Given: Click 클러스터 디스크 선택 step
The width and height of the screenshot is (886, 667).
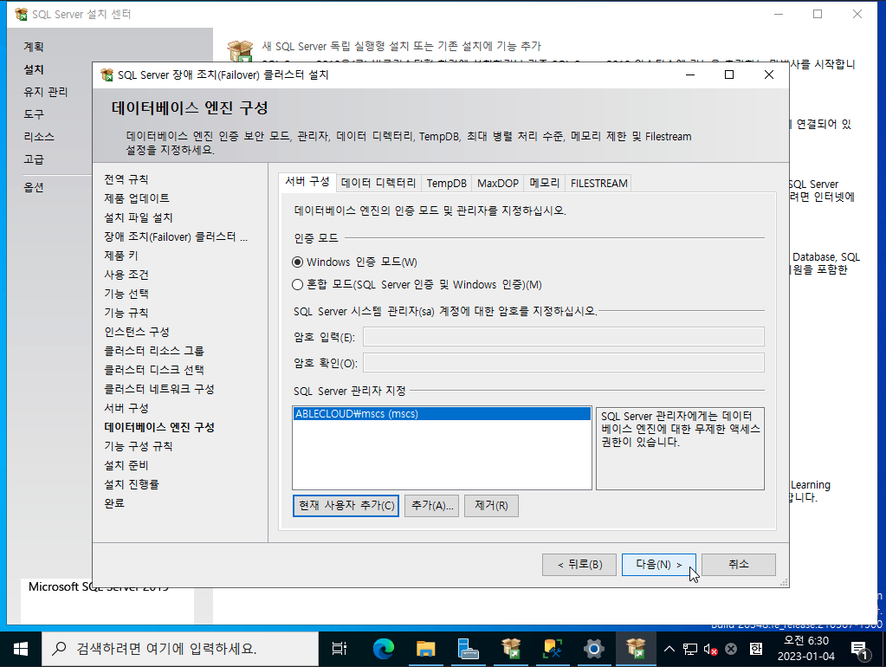Looking at the screenshot, I should [153, 370].
